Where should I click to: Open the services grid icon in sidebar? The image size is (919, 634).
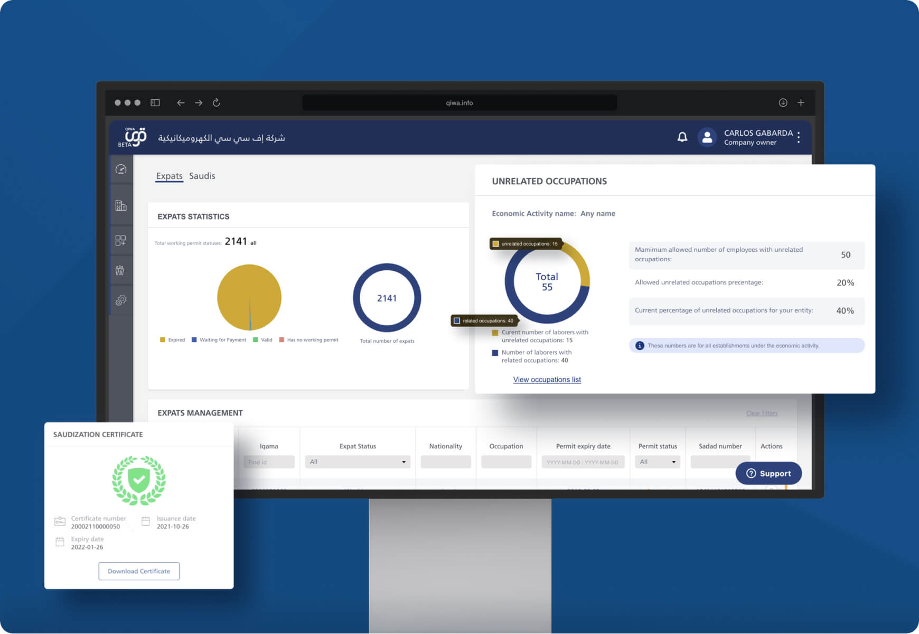pyautogui.click(x=121, y=241)
